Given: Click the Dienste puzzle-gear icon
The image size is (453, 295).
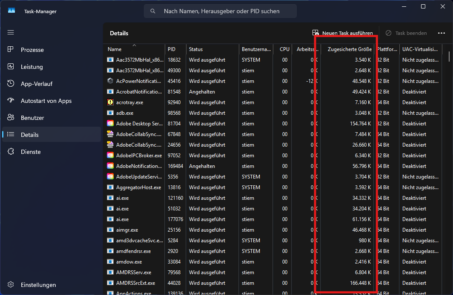Looking at the screenshot, I should 11,151.
